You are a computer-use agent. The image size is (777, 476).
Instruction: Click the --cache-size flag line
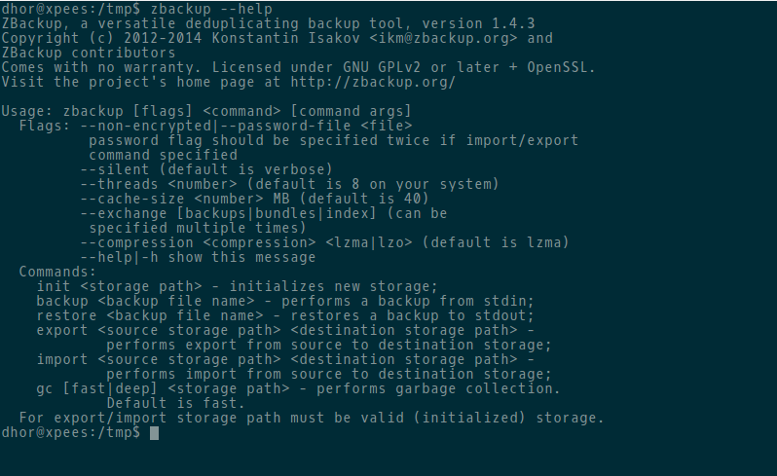click(254, 199)
